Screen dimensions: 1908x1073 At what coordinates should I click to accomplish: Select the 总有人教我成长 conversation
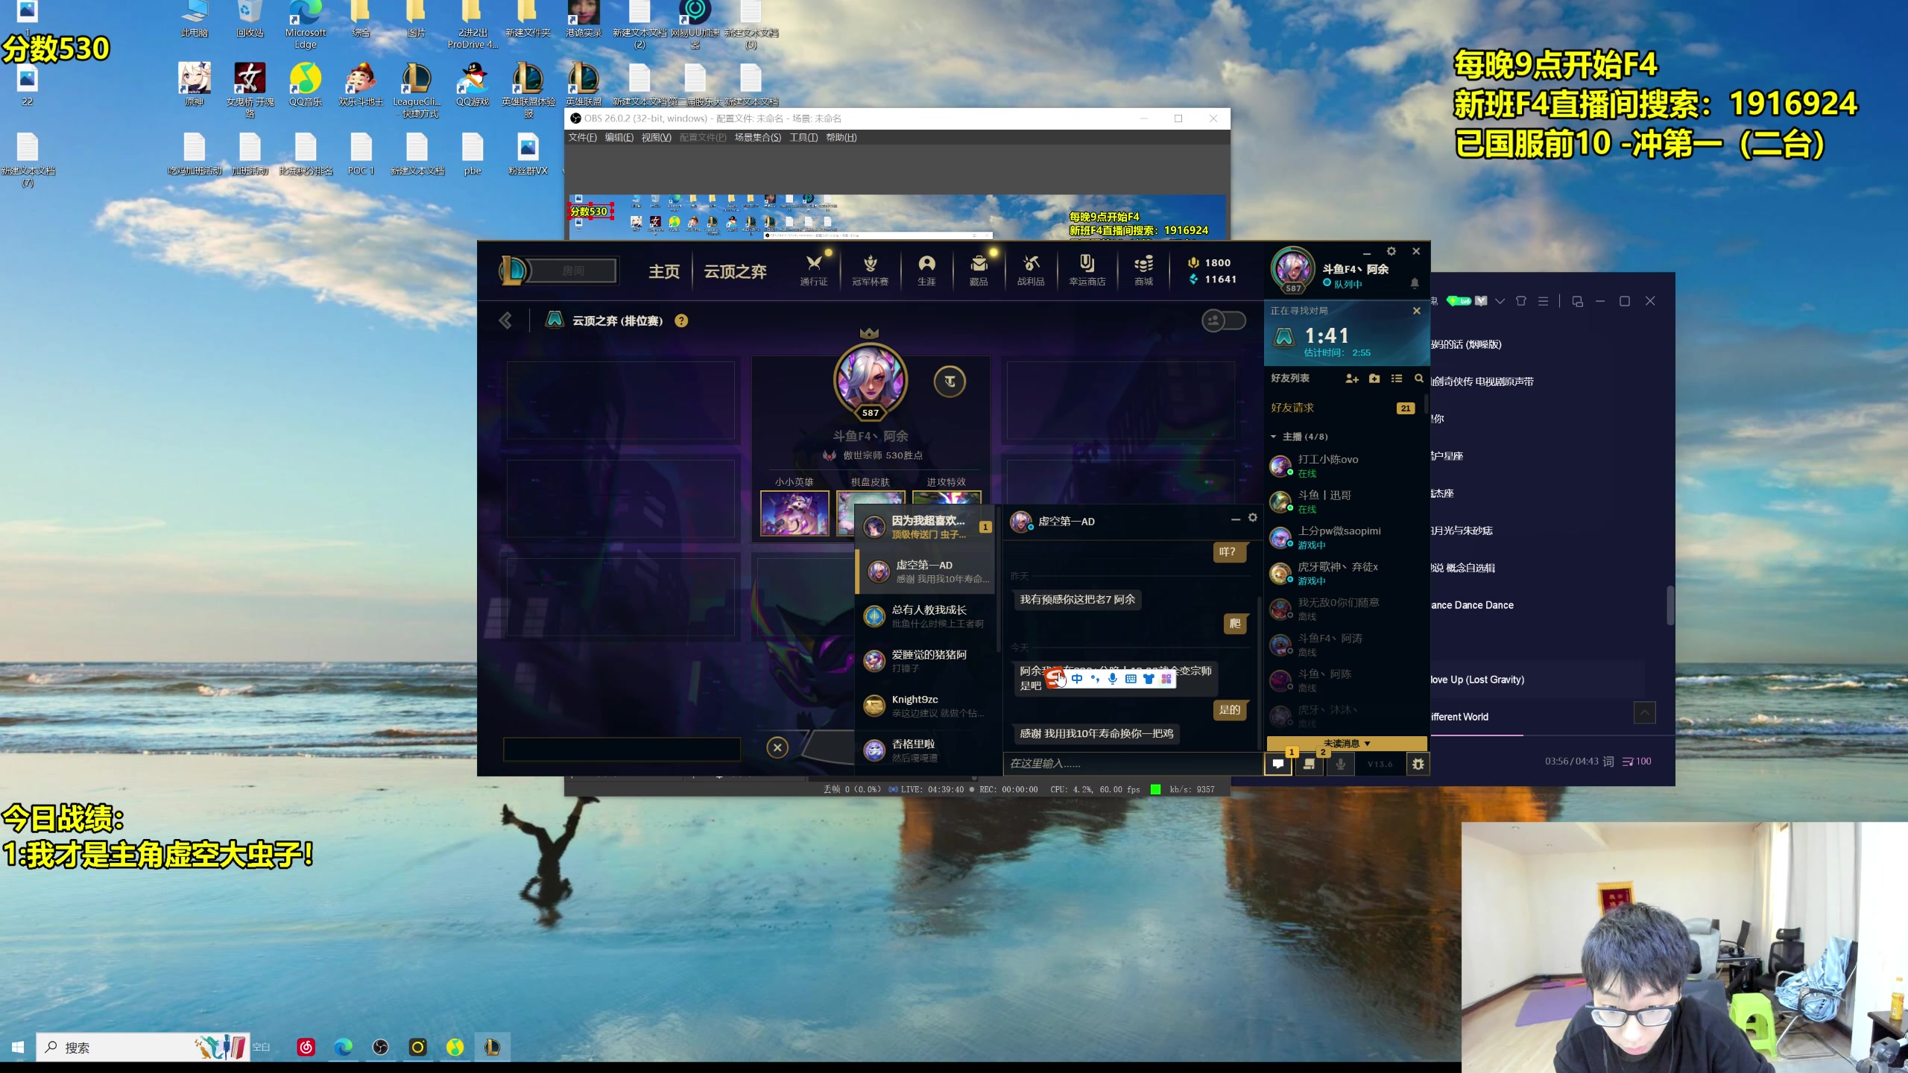click(x=928, y=615)
